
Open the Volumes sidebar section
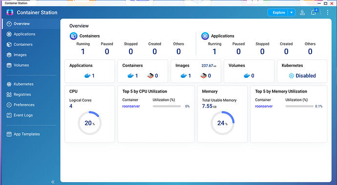click(30, 65)
